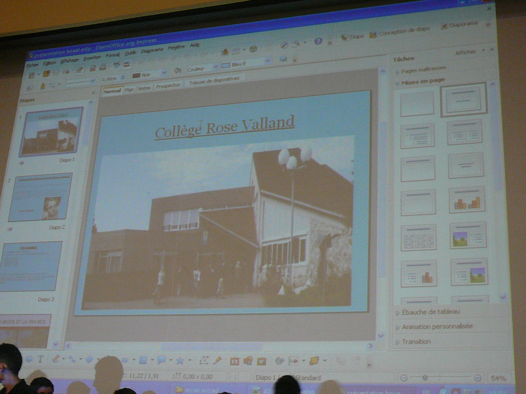Open the Afficher menu in Tâches panel
Image resolution: width=526 pixels, height=394 pixels.
466,52
